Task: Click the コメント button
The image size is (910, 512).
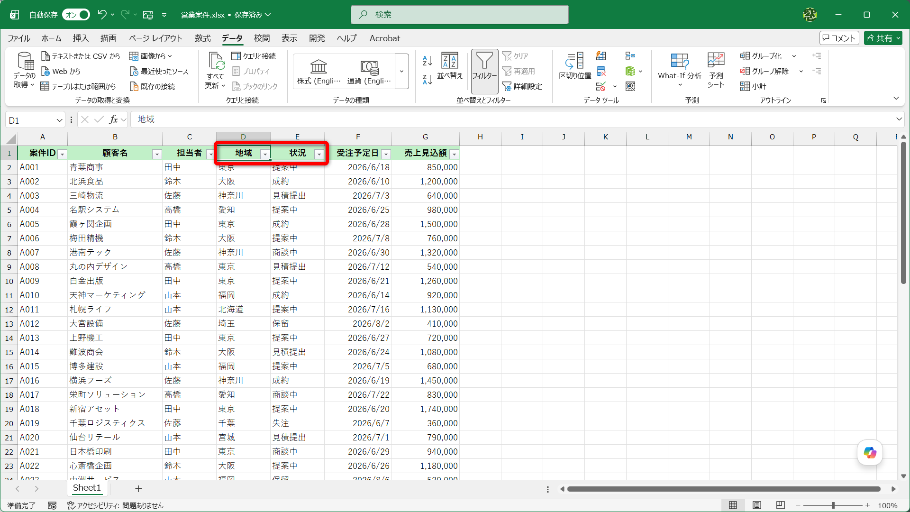Action: [839, 38]
